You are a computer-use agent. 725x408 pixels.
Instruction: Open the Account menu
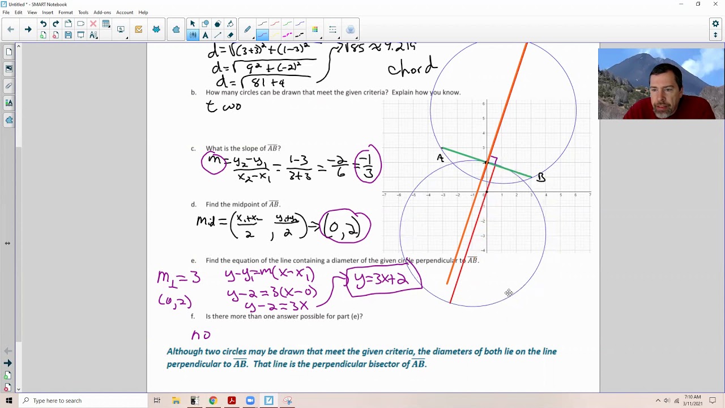coord(125,12)
